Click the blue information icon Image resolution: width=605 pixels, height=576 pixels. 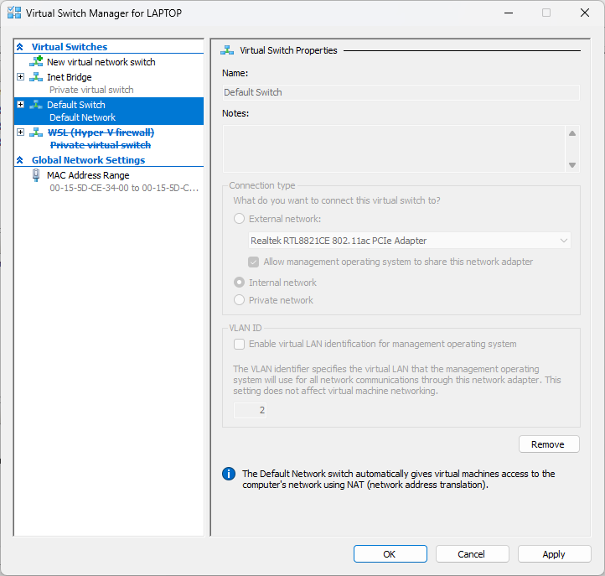(229, 475)
